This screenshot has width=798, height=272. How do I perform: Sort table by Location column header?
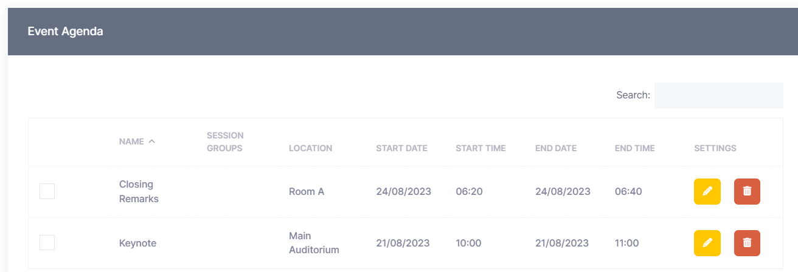[x=310, y=148]
